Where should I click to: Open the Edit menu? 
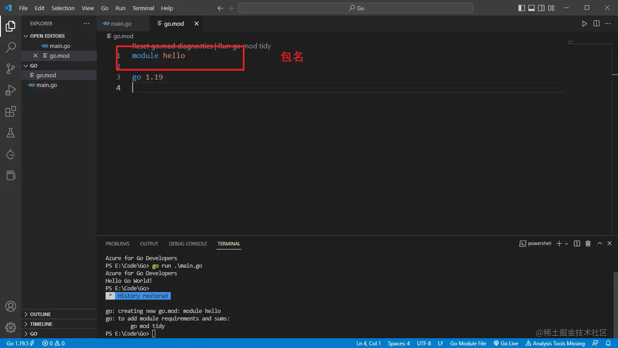(x=39, y=8)
